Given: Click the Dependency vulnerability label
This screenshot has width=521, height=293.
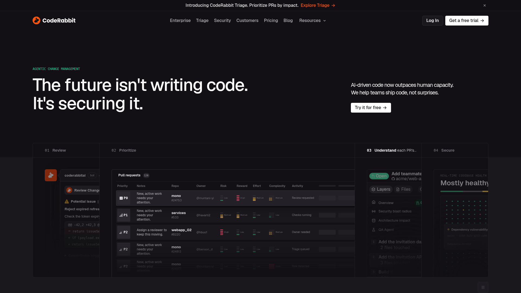Looking at the screenshot, I should pos(469,230).
